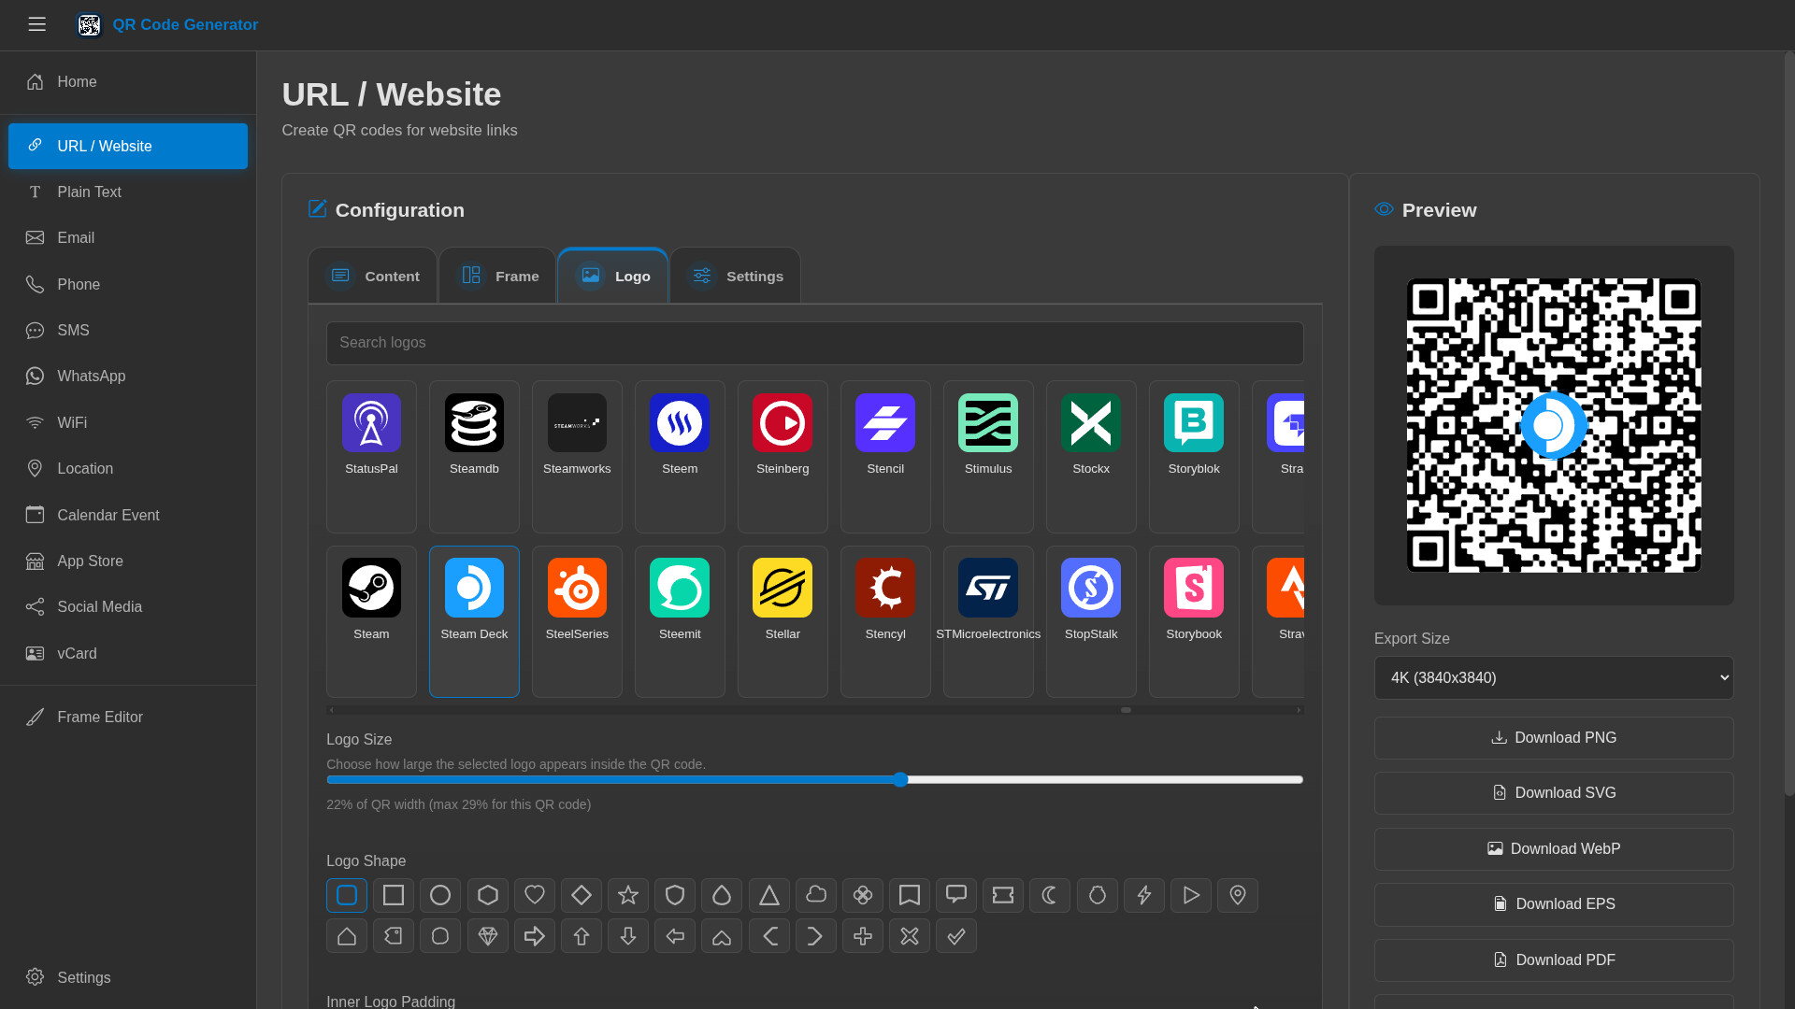This screenshot has width=1795, height=1009.
Task: Click Download EPS
Action: click(x=1554, y=904)
